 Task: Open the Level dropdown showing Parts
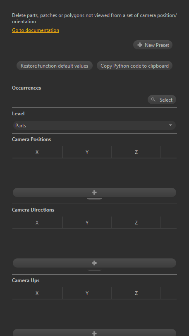point(94,125)
